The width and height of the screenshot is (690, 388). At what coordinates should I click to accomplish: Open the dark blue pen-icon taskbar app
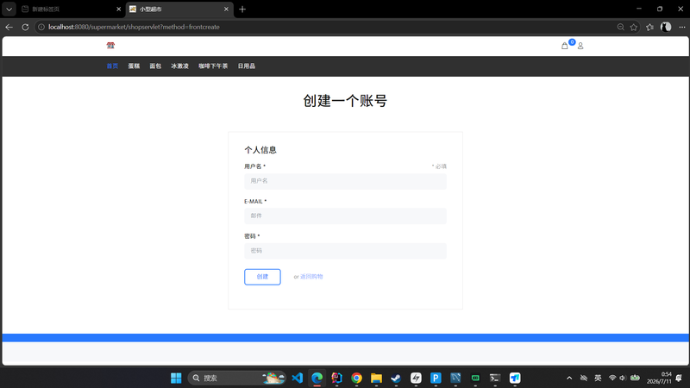[455, 378]
